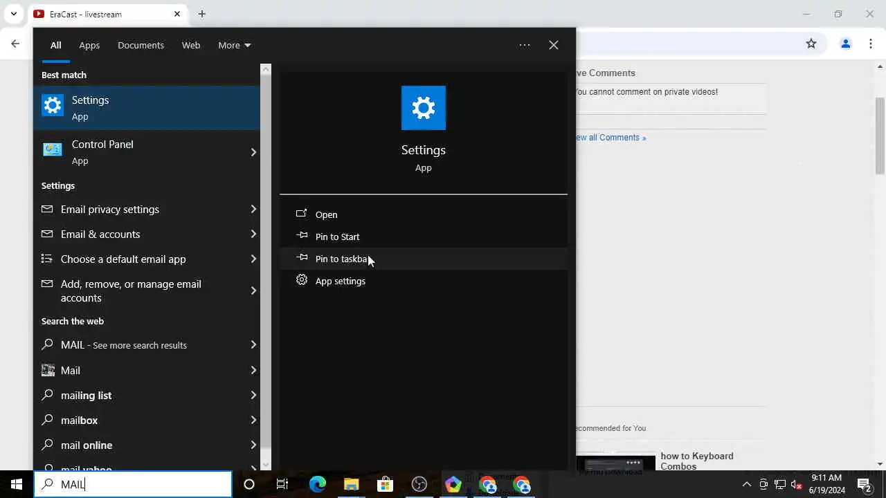The image size is (886, 498).
Task: Click the Pin to Start pin icon
Action: 301,236
